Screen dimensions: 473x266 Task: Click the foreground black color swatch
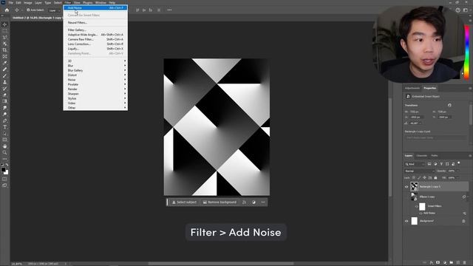(x=3, y=170)
